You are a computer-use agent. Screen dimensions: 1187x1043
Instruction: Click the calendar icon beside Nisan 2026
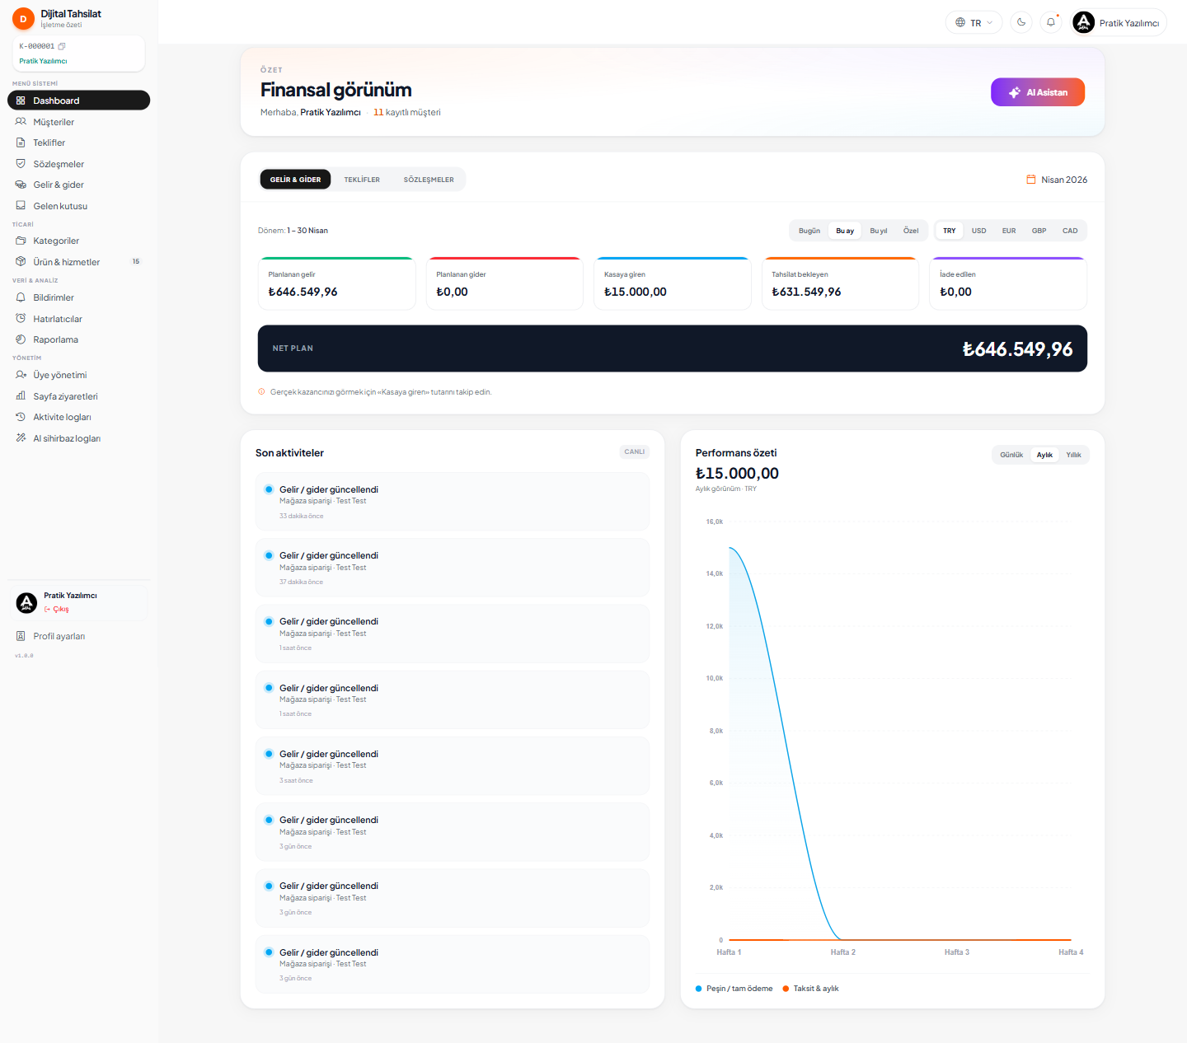[1030, 179]
